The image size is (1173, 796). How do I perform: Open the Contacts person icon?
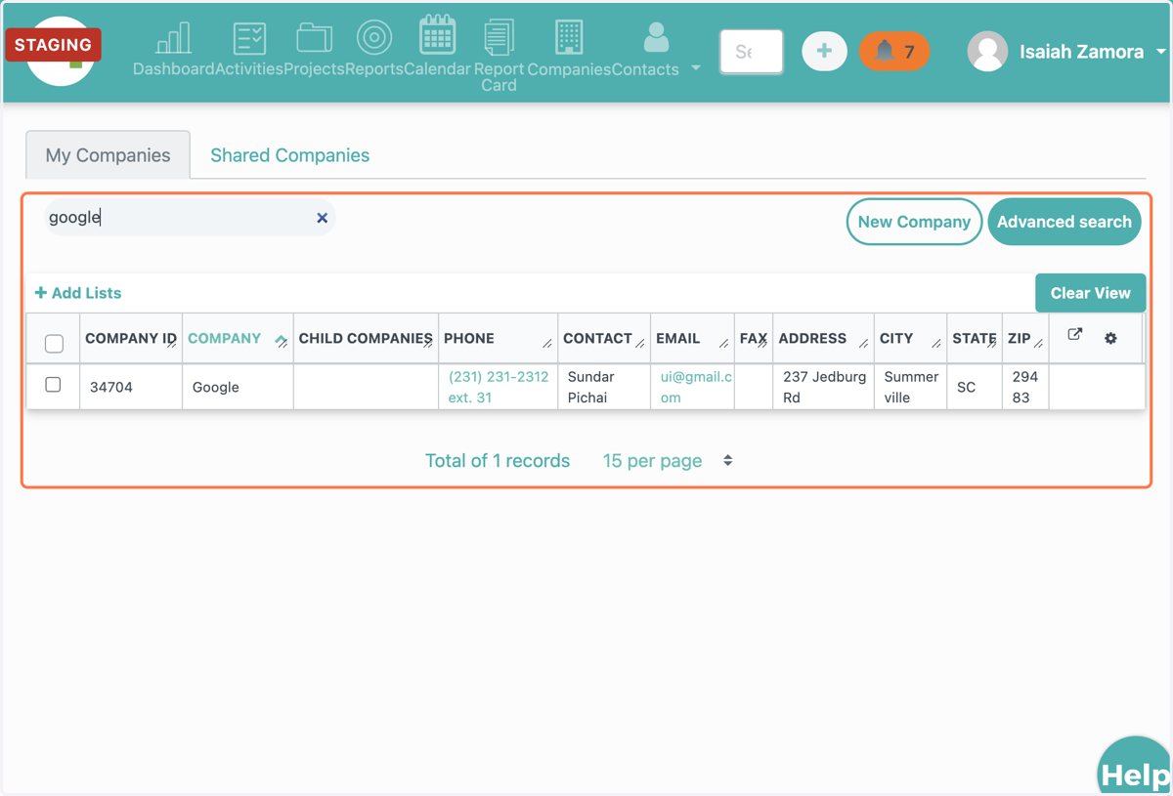point(656,38)
